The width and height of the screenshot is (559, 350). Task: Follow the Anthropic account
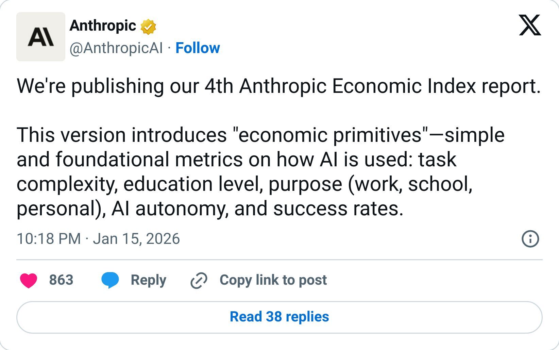[x=198, y=48]
